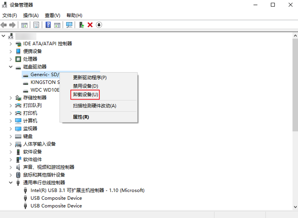Click the back arrow in the toolbar
The image size is (298, 218).
tap(4, 25)
